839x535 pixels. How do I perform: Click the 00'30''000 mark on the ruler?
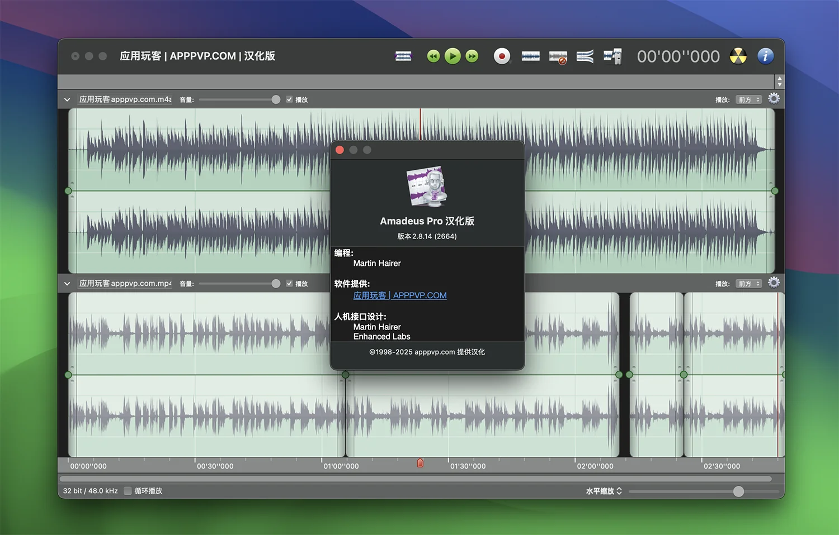[x=215, y=466]
